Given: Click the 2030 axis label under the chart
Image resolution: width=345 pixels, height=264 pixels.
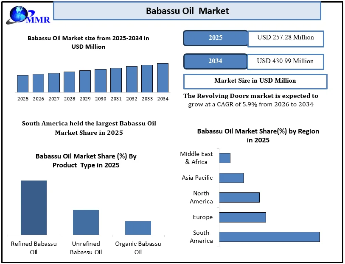Looking at the screenshot, I should tap(101, 99).
